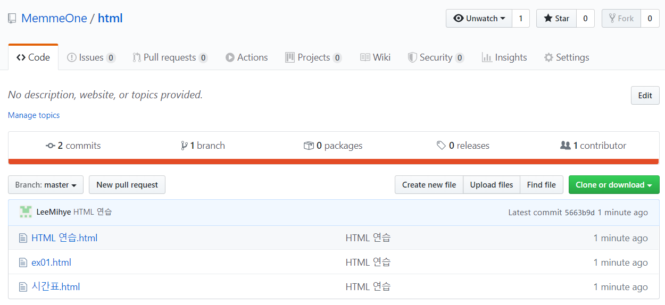
Task: Open the HTML 연습.html file
Action: [x=64, y=238]
